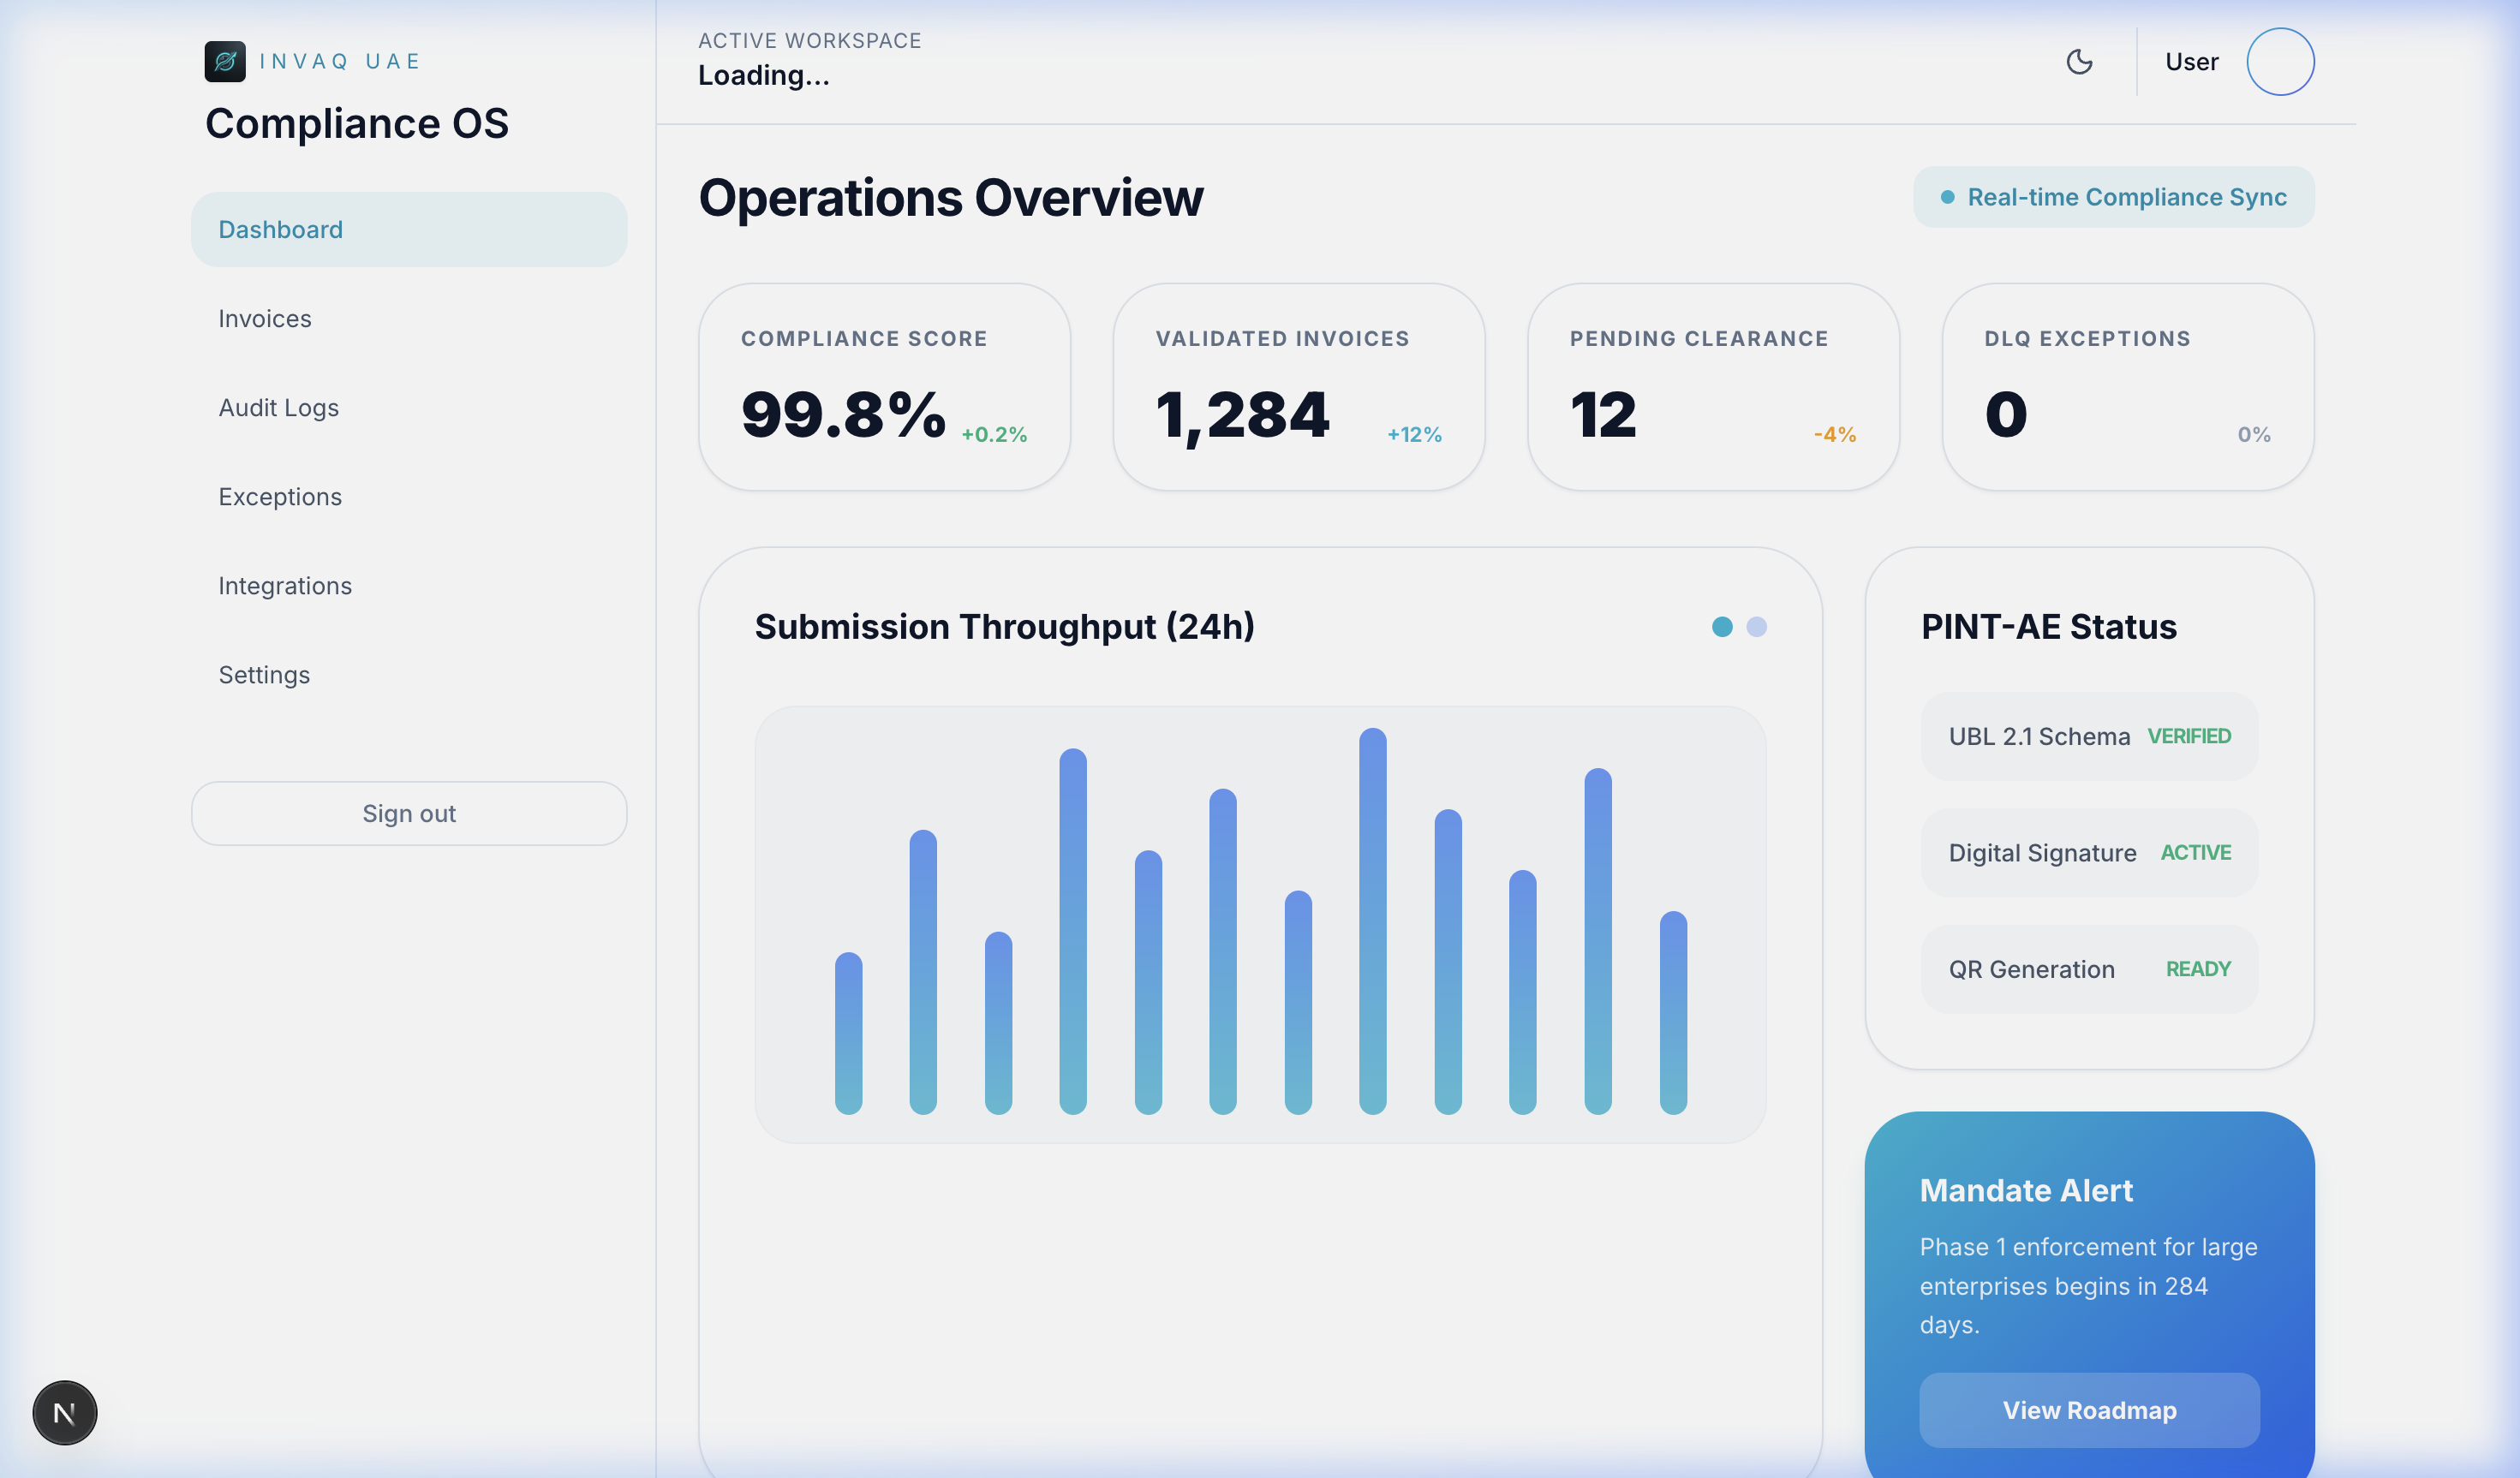Click the lavender dot on throughput chart
2520x1478 pixels.
pos(1756,627)
